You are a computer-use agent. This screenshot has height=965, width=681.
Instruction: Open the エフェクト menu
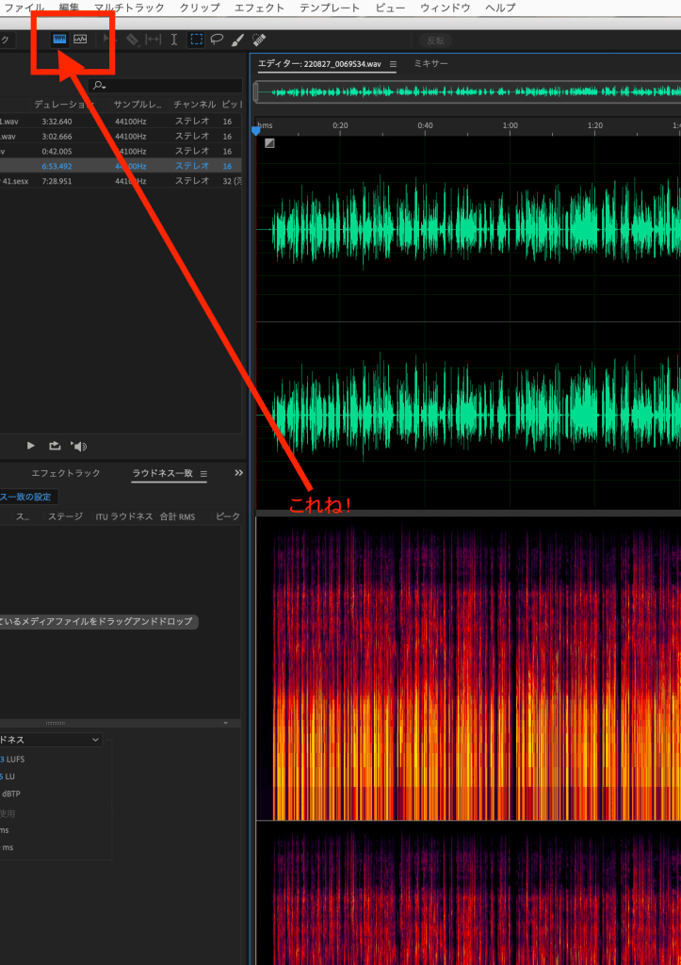click(258, 8)
